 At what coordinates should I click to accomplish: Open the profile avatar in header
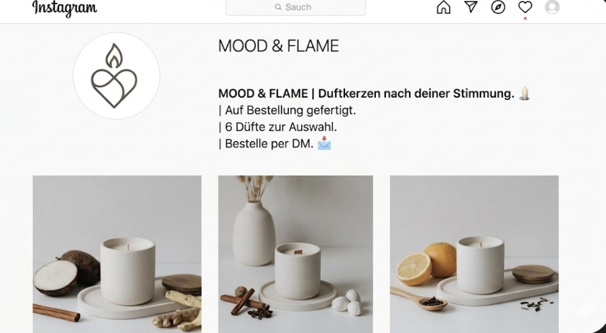tap(552, 7)
